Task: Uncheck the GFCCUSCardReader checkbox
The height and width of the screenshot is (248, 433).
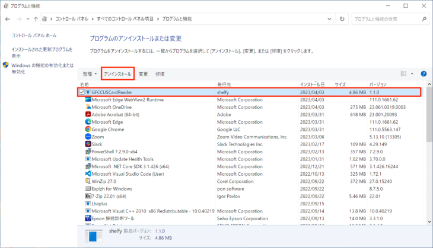Action: coord(82,92)
